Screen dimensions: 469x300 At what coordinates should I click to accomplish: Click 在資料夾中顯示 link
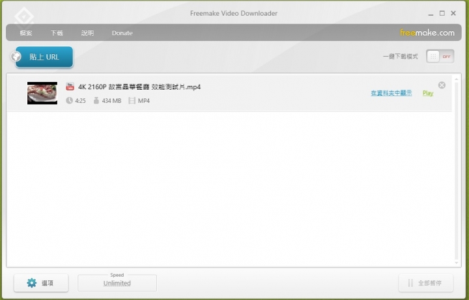(391, 93)
